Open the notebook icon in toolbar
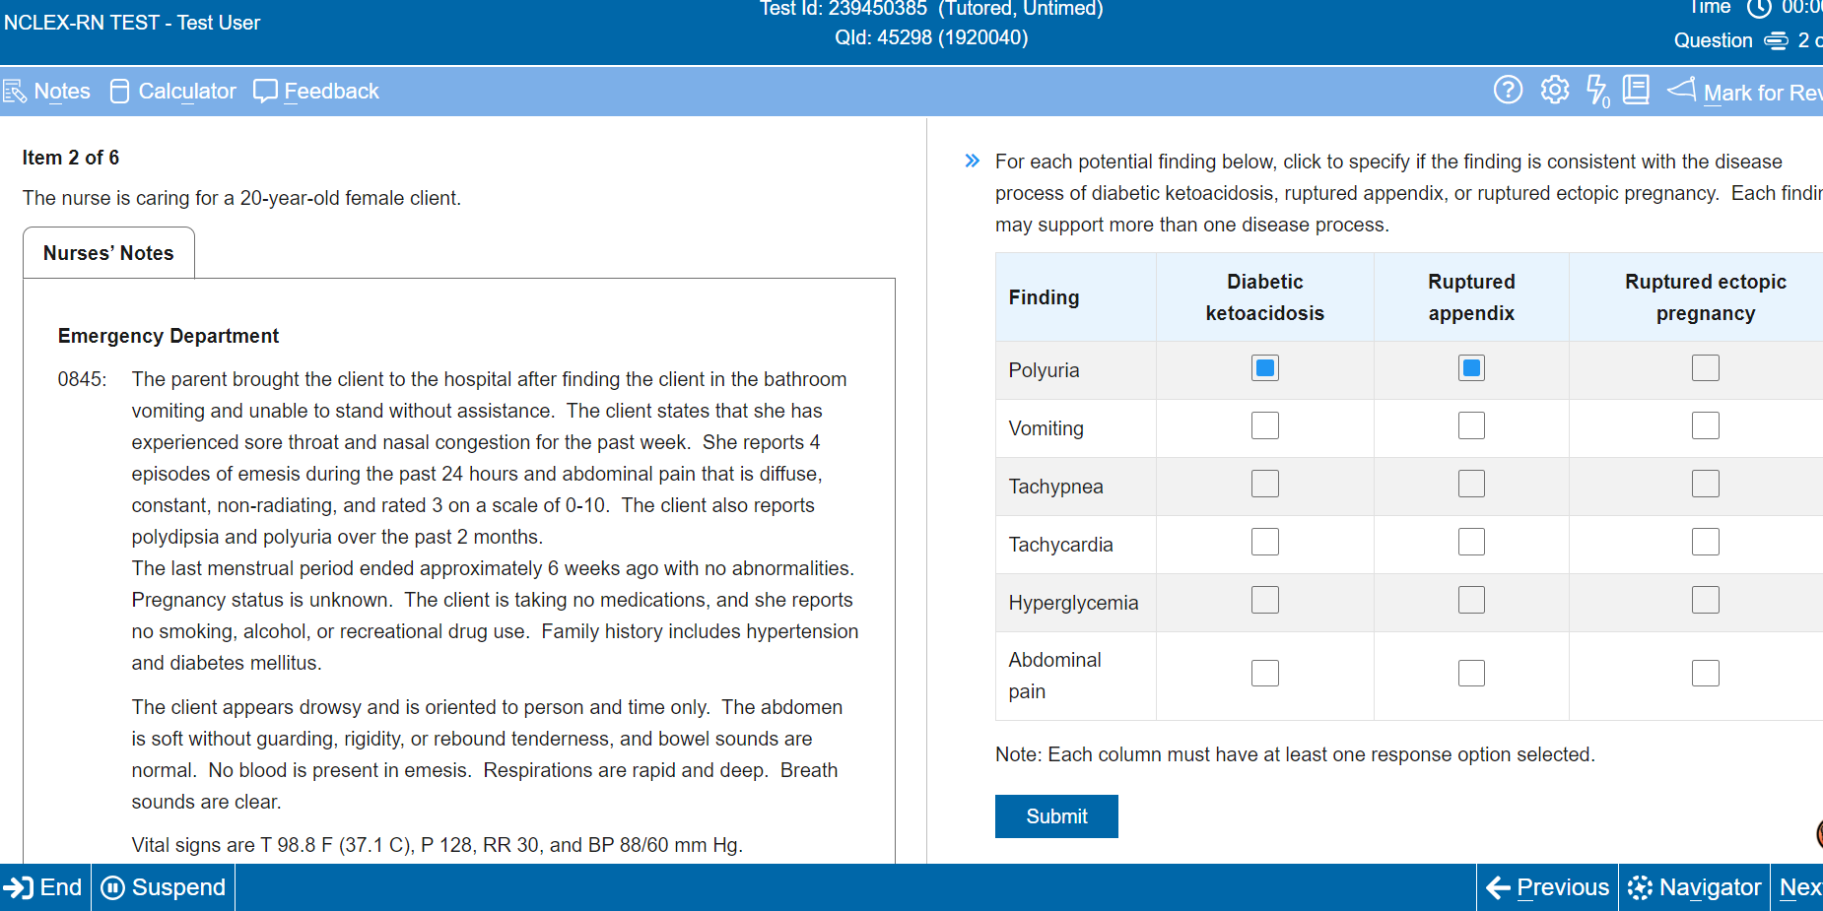 coord(1636,90)
